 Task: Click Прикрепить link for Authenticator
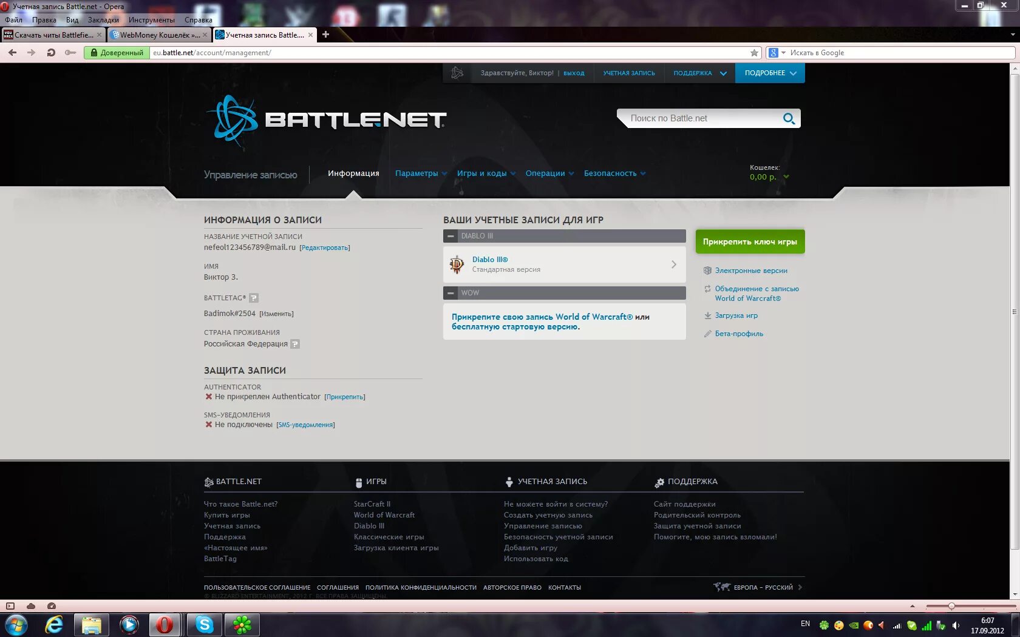pos(345,397)
